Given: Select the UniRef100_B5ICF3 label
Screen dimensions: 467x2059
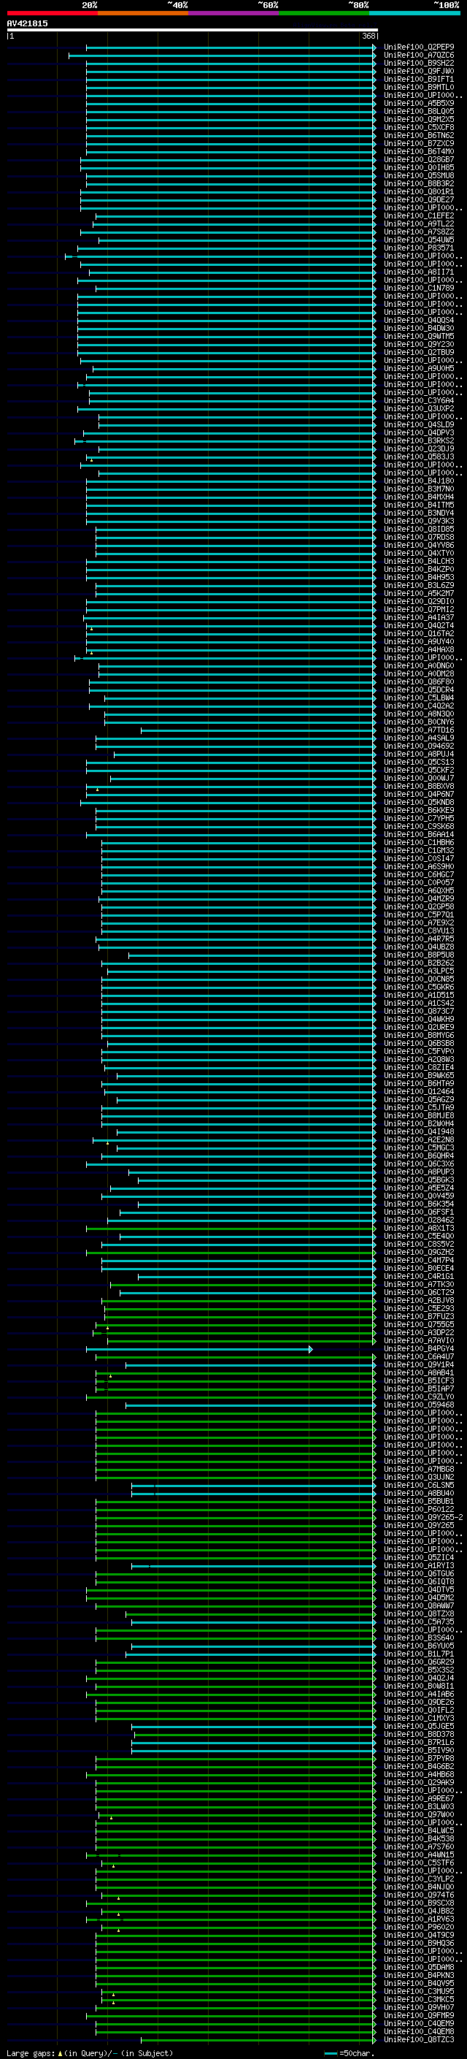Looking at the screenshot, I should point(419,1381).
